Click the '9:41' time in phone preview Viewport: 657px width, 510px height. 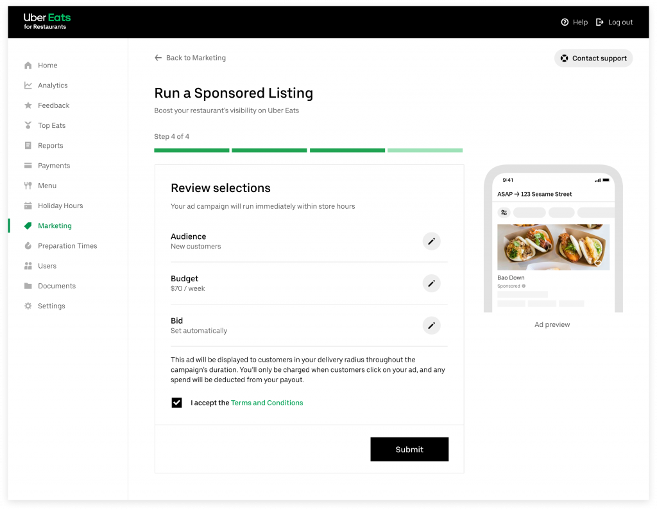[508, 180]
